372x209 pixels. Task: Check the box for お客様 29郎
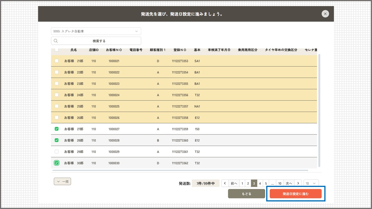coord(57,152)
